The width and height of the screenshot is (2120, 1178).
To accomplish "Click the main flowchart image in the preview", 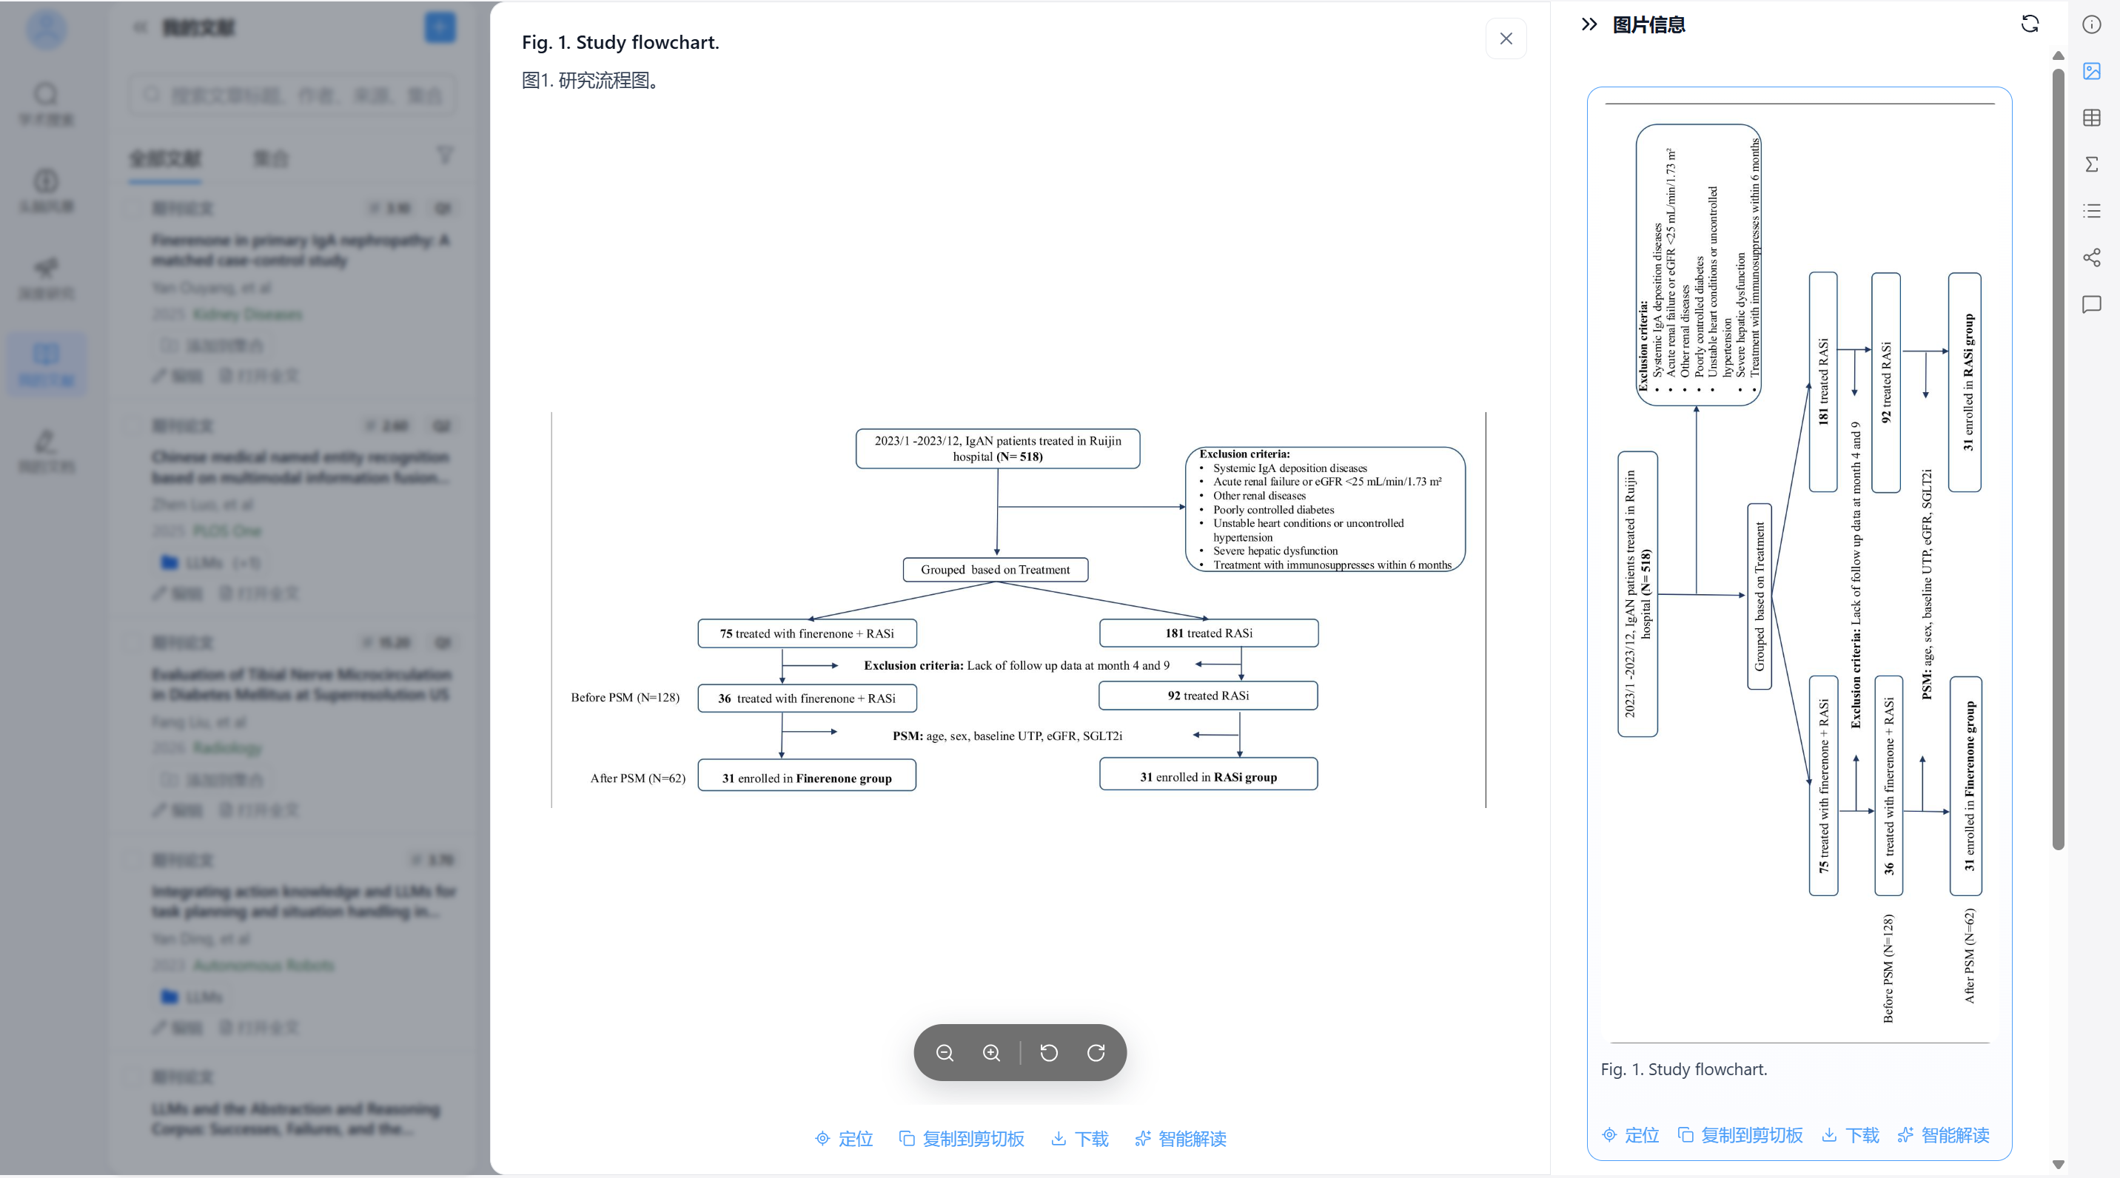I will point(1019,610).
